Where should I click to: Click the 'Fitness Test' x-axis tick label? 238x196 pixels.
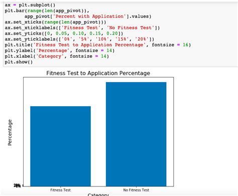click(x=60, y=190)
